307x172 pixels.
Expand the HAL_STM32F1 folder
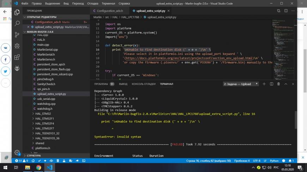44,119
